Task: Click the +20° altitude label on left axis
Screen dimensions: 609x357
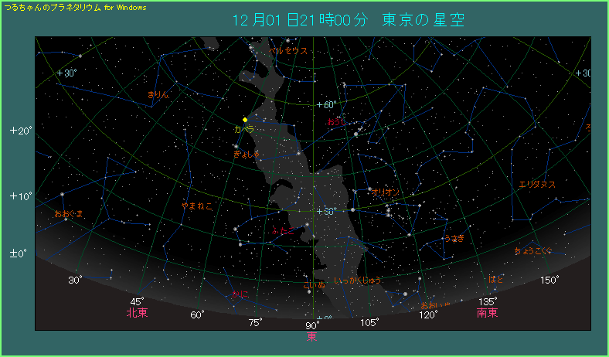Action: [x=21, y=131]
